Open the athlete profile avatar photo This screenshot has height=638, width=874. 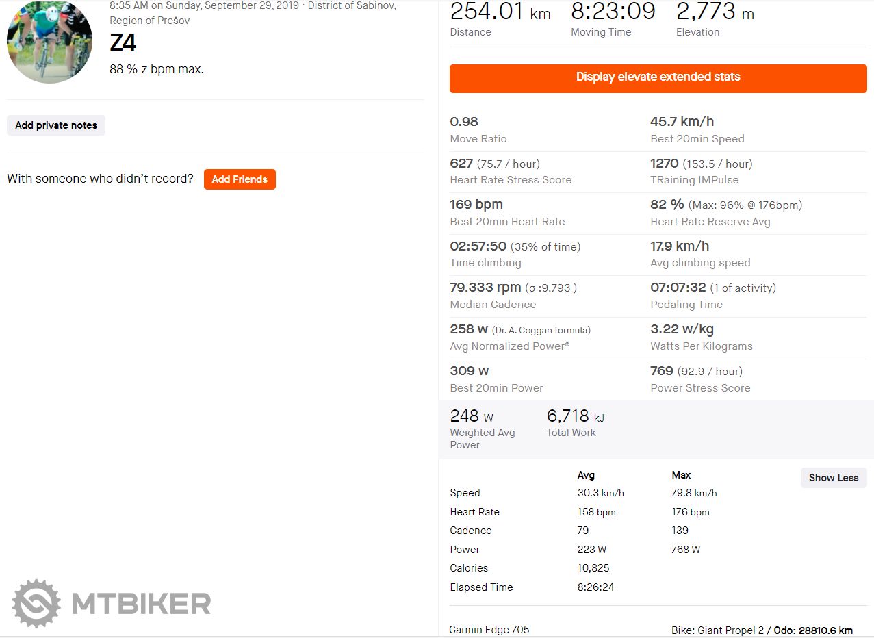49,42
